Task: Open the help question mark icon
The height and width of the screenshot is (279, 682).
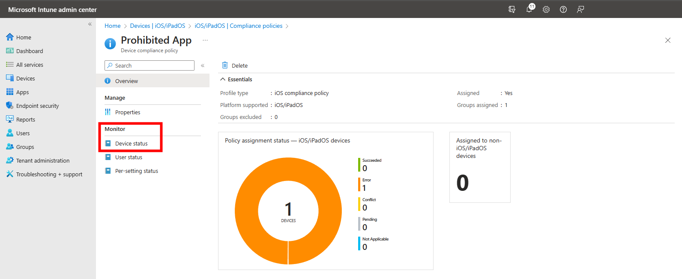Action: [x=563, y=9]
